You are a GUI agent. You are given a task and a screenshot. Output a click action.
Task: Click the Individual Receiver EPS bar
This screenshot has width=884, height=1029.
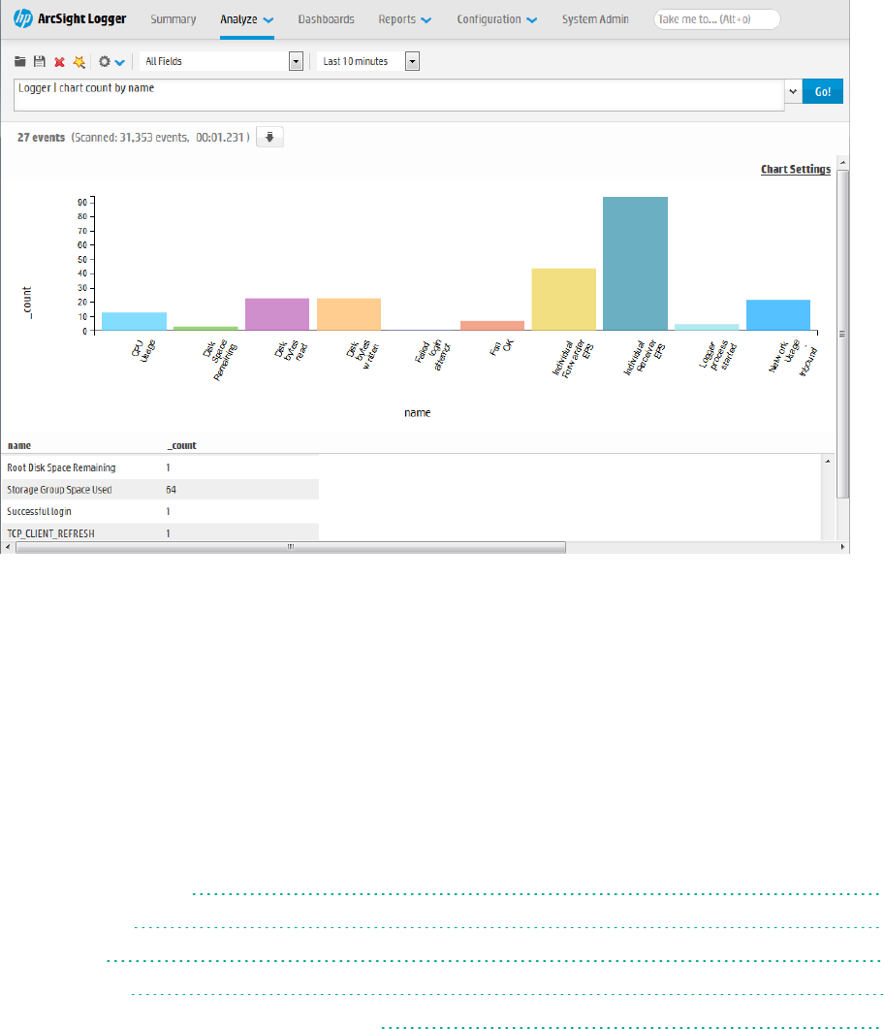[x=636, y=263]
